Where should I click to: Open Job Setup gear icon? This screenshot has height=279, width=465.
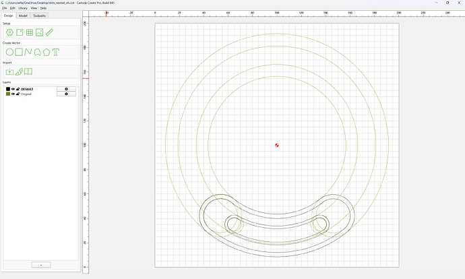[x=10, y=32]
